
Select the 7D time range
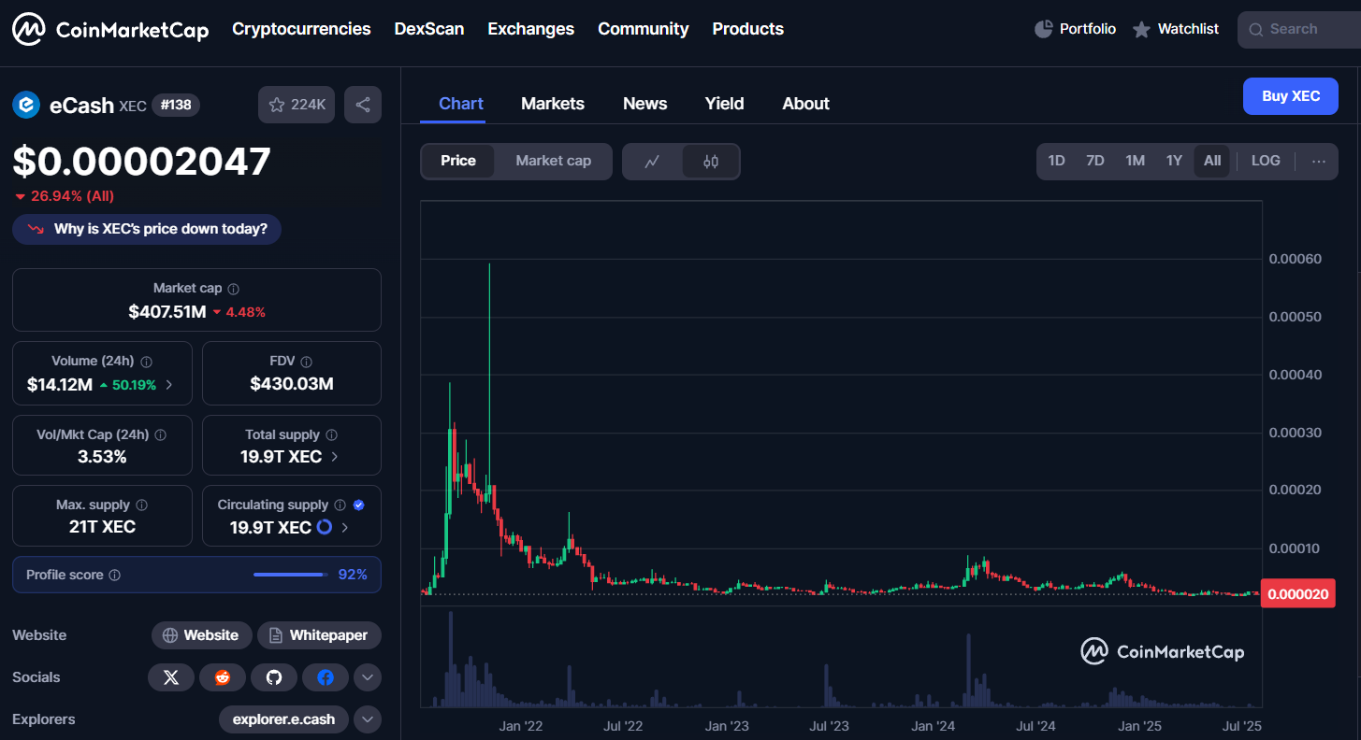coord(1095,161)
